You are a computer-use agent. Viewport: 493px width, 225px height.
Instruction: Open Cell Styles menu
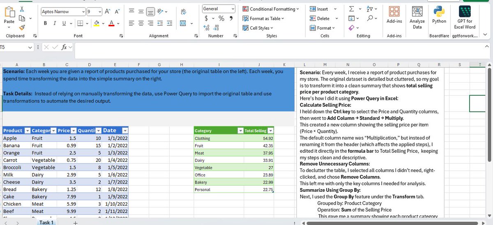click(258, 28)
